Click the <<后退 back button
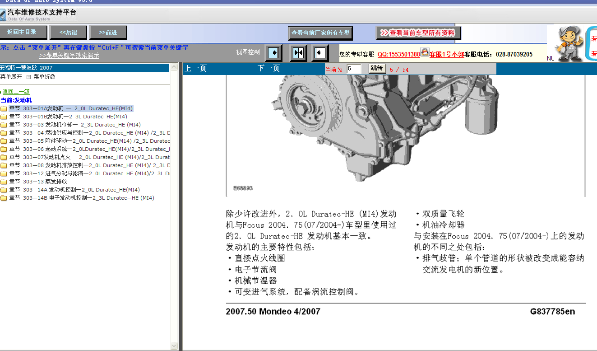The image size is (597, 351). pyautogui.click(x=68, y=33)
